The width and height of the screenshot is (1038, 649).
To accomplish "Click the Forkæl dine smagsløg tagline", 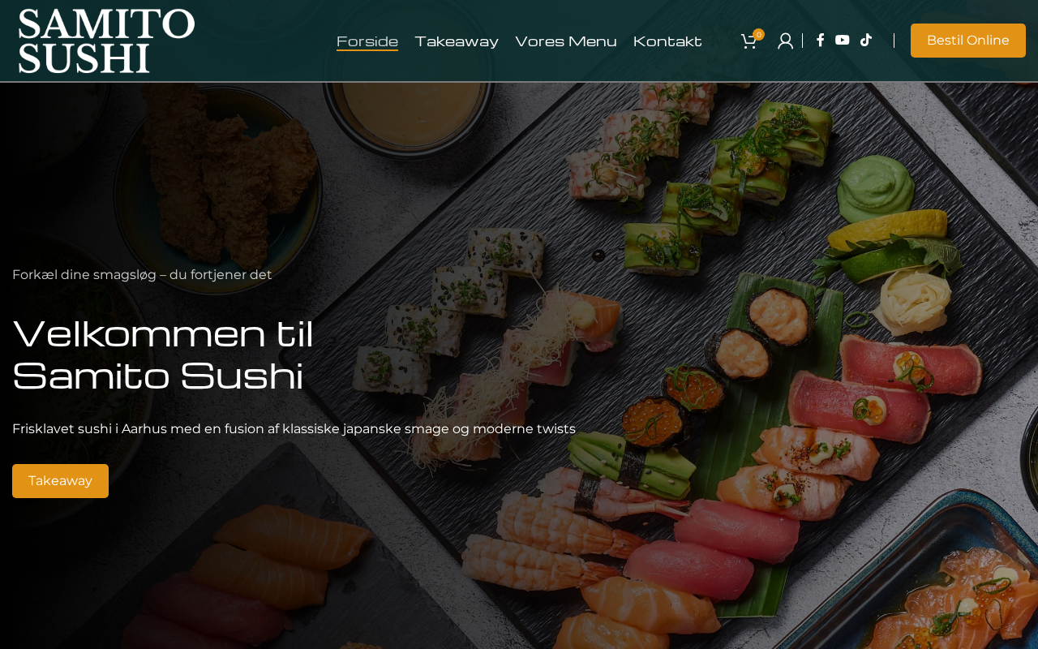I will tap(142, 275).
